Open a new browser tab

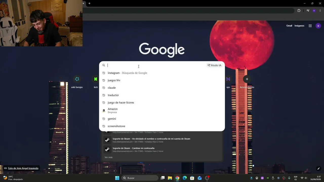[89, 3]
